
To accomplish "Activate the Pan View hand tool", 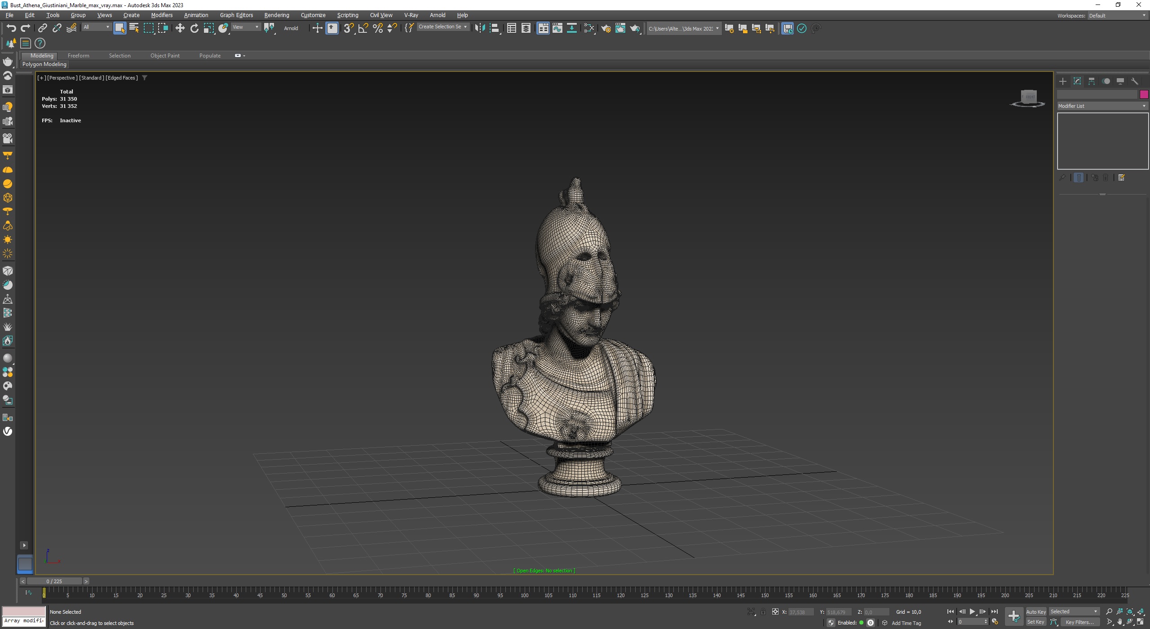I will [1119, 622].
